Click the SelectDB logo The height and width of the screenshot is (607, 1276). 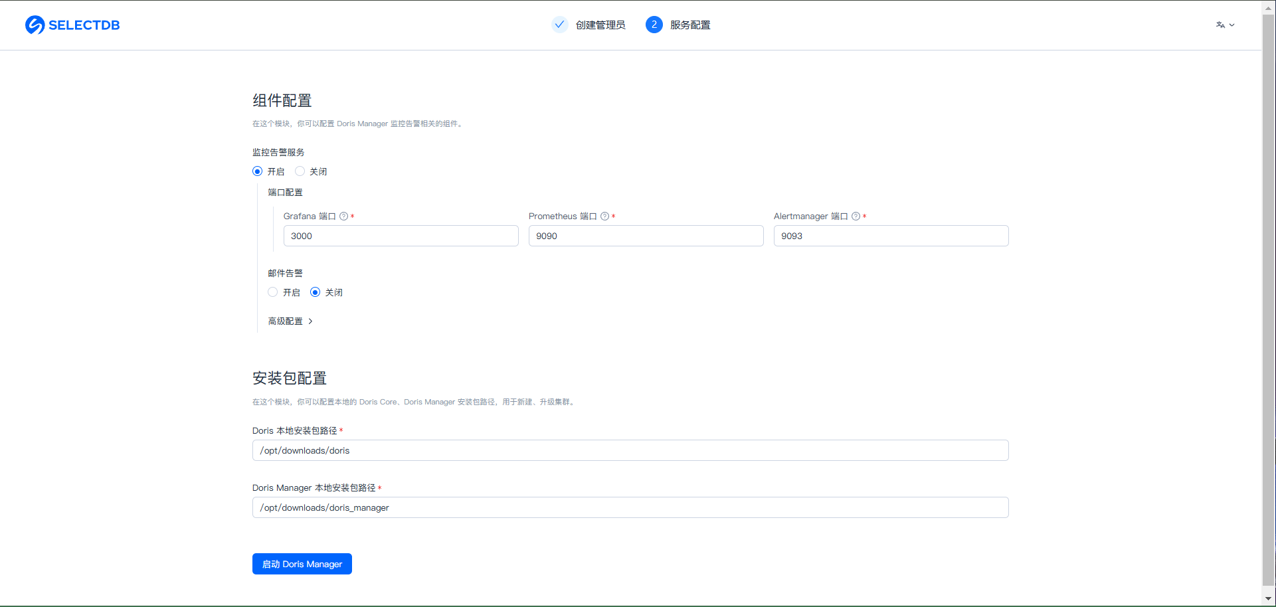click(72, 25)
